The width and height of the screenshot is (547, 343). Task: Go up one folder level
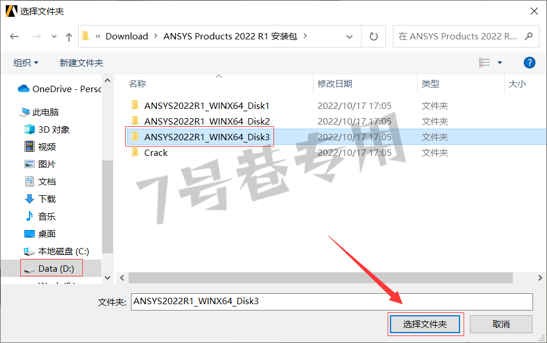(x=69, y=37)
